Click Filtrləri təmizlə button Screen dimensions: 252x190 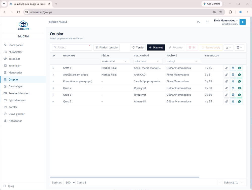(x=107, y=48)
